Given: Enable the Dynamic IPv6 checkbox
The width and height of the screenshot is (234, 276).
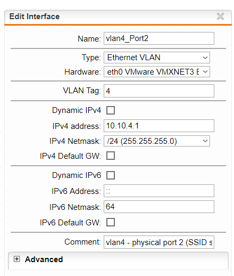Looking at the screenshot, I should [111, 175].
